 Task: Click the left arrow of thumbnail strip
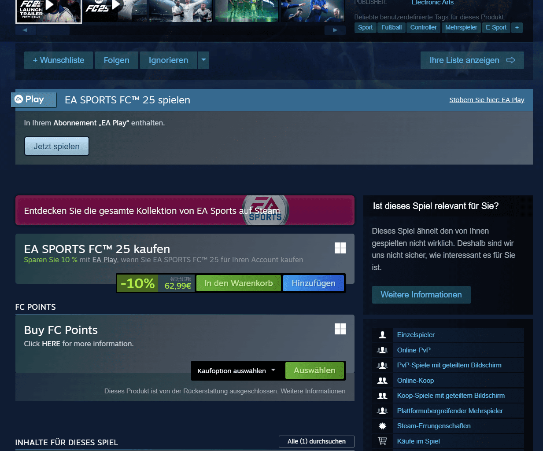click(x=25, y=30)
